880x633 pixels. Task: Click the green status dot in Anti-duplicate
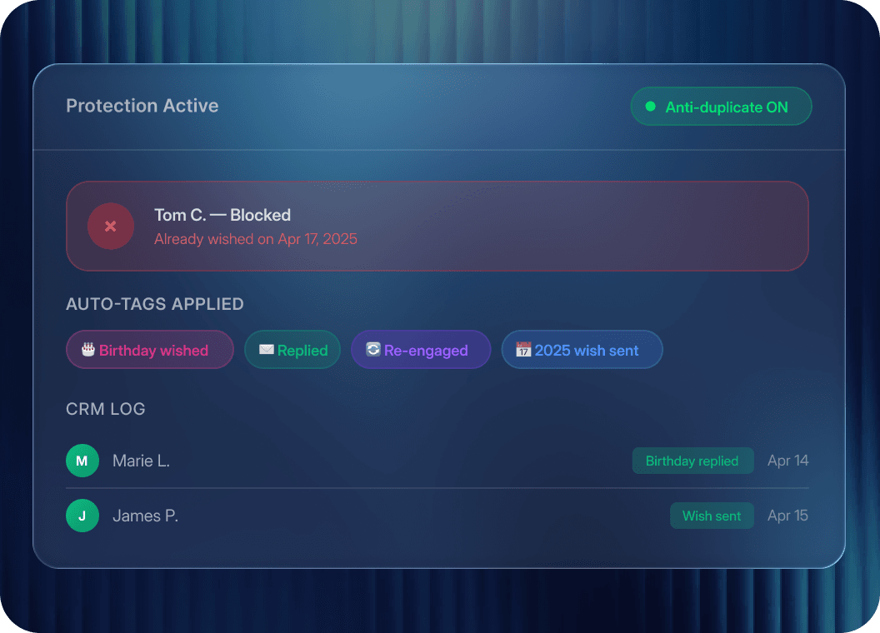point(651,106)
